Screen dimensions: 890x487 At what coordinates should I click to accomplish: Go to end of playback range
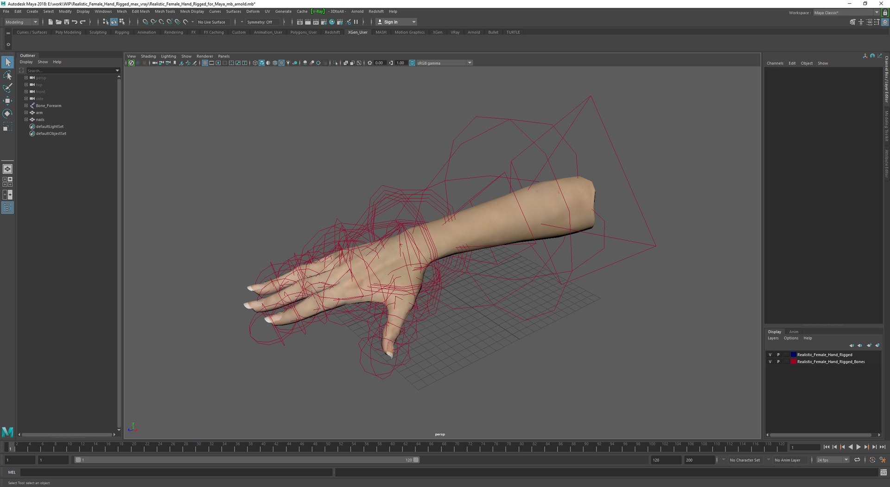click(x=883, y=447)
